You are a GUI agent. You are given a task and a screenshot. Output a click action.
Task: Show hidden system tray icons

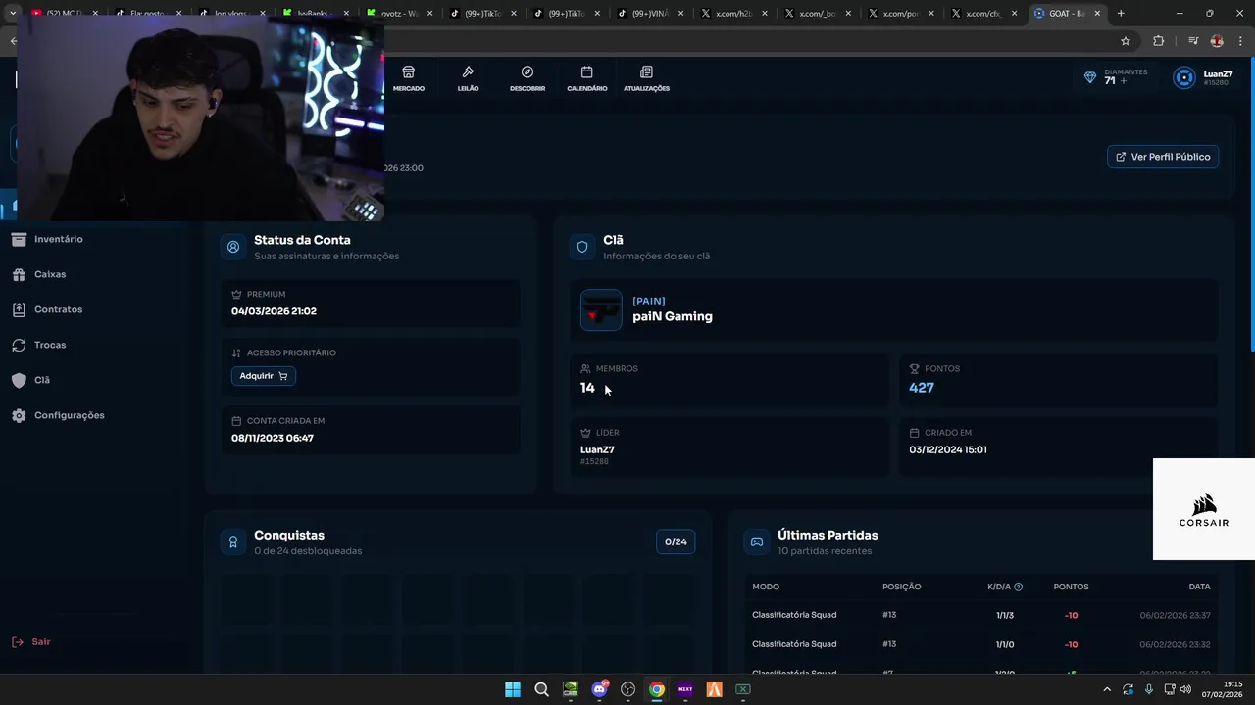pos(1107,689)
